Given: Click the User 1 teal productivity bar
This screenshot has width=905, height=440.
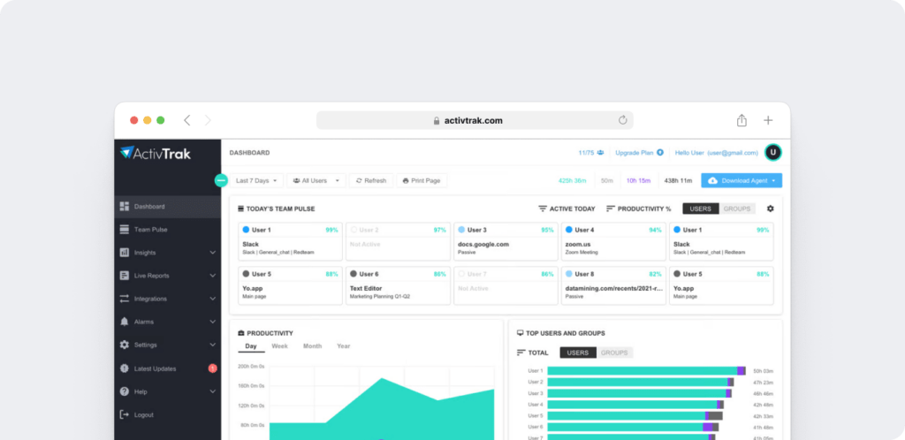Looking at the screenshot, I should tap(641, 371).
